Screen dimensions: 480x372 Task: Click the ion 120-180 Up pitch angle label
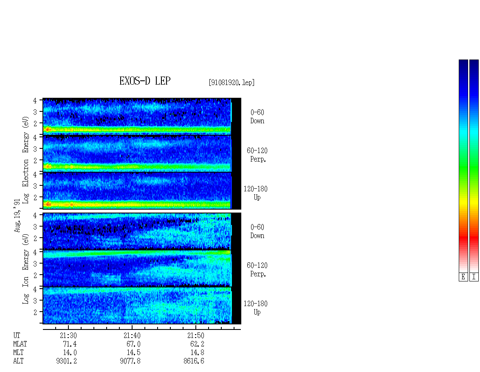(x=256, y=308)
